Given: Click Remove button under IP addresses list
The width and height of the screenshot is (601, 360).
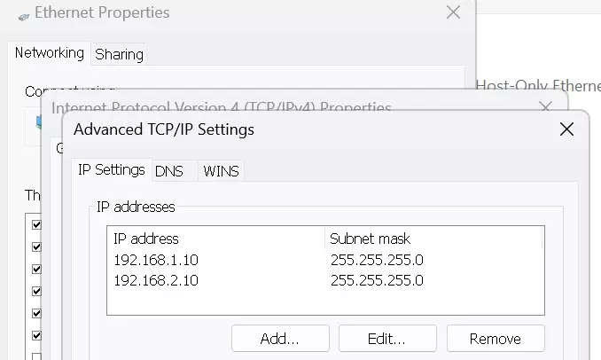Looking at the screenshot, I should [x=496, y=339].
